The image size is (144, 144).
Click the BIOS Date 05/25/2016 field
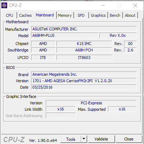(x=84, y=87)
